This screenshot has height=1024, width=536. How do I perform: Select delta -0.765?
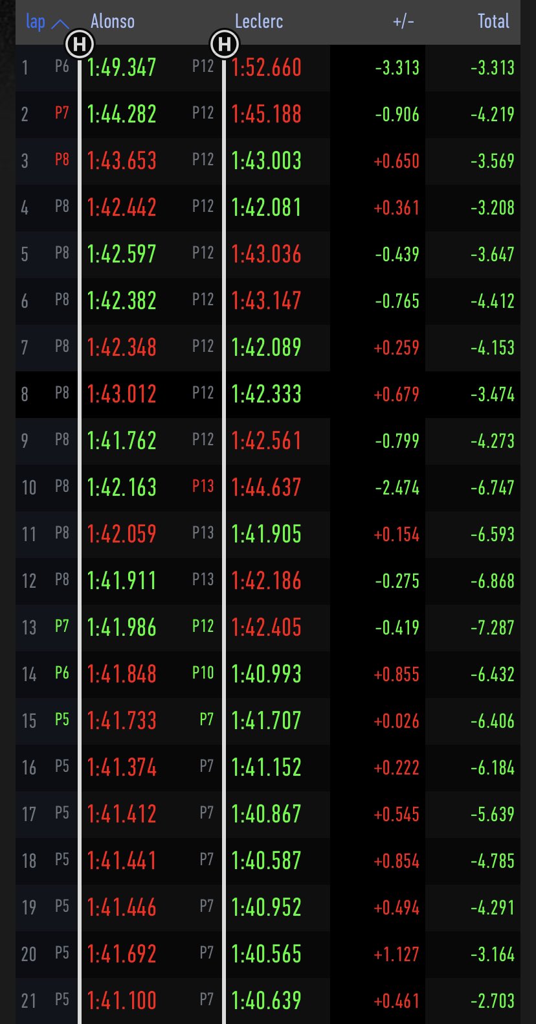397,301
